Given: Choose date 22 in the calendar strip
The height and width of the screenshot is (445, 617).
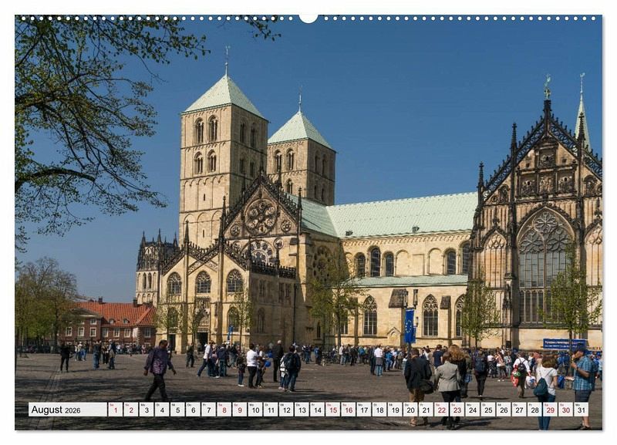Looking at the screenshot, I should 441,410.
